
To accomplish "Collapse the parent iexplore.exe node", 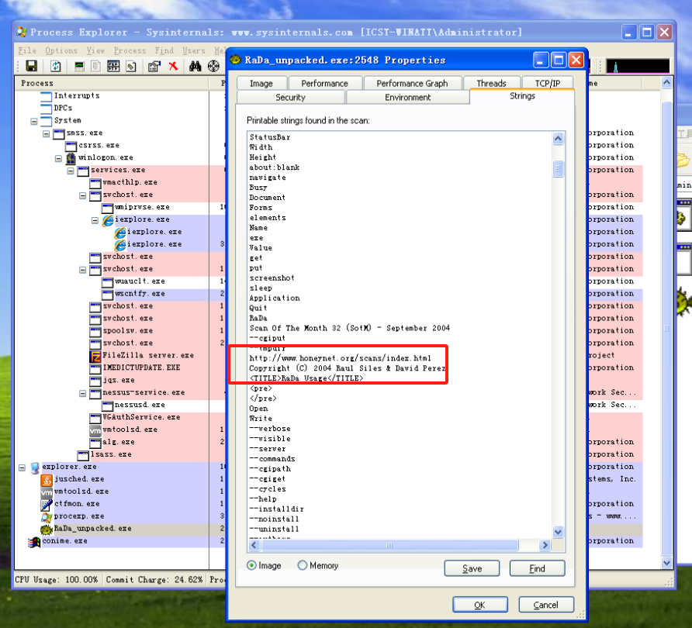I will 95,219.
